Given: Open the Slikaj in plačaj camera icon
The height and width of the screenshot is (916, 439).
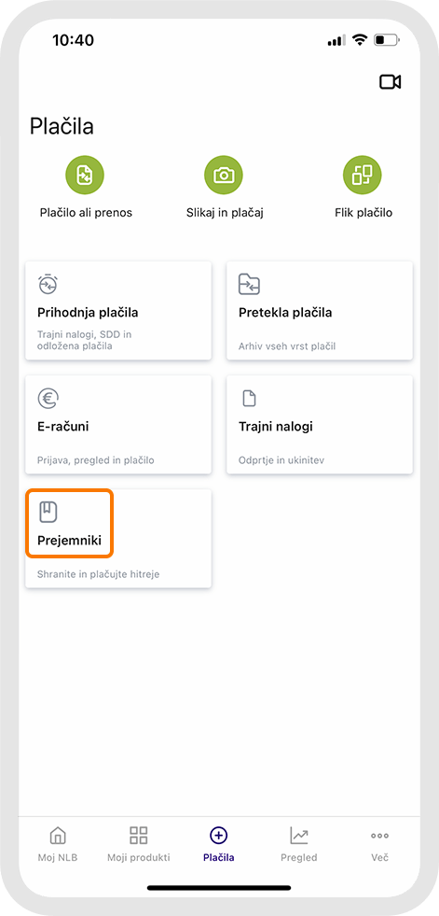Looking at the screenshot, I should click(224, 174).
